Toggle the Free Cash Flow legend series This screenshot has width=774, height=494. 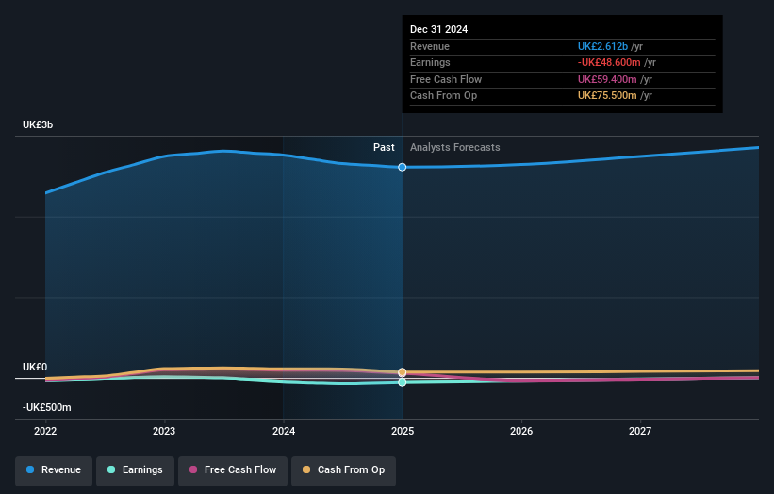coord(233,470)
